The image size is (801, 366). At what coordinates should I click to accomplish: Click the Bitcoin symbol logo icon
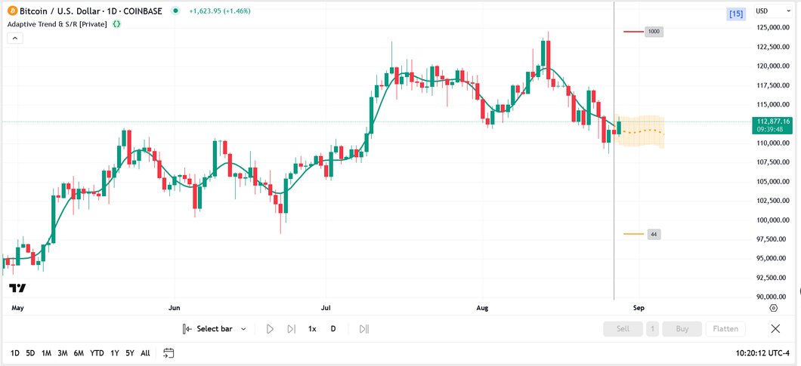pos(12,11)
